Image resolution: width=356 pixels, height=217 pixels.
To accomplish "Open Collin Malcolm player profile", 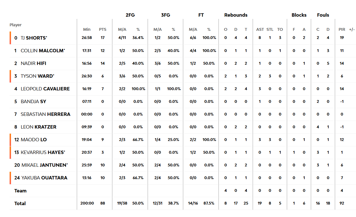I will tap(43, 51).
